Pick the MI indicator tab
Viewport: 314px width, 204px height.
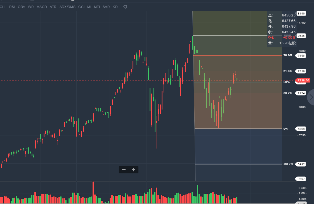pyautogui.click(x=89, y=7)
